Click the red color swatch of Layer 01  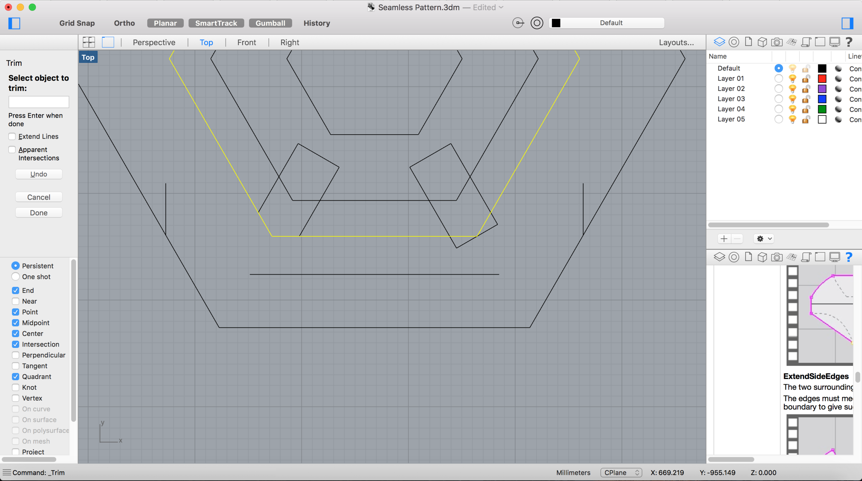tap(822, 79)
